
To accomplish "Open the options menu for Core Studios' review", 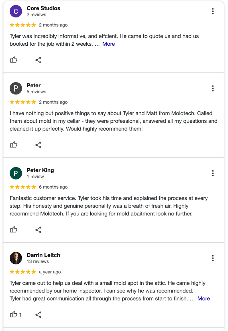I will [213, 11].
